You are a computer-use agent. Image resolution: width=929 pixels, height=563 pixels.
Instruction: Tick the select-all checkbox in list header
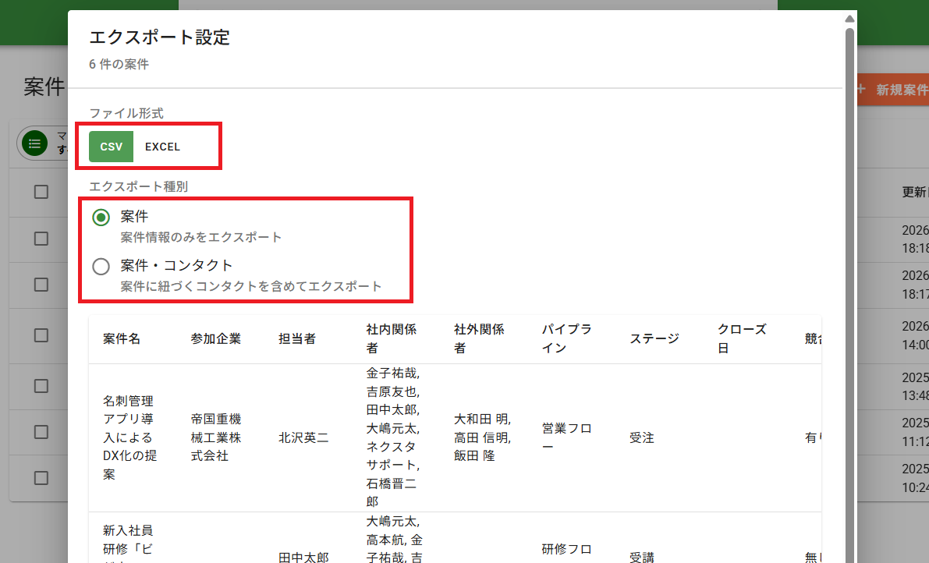41,192
